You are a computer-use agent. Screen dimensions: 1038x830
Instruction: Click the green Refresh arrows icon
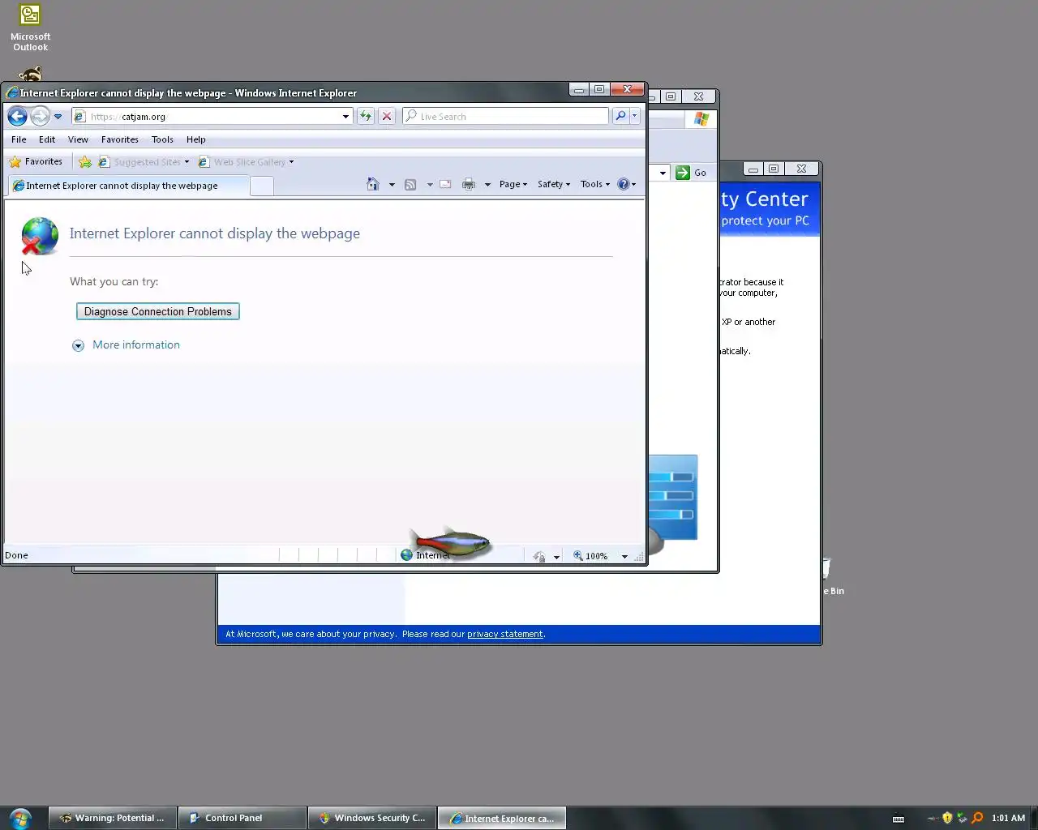(x=366, y=117)
